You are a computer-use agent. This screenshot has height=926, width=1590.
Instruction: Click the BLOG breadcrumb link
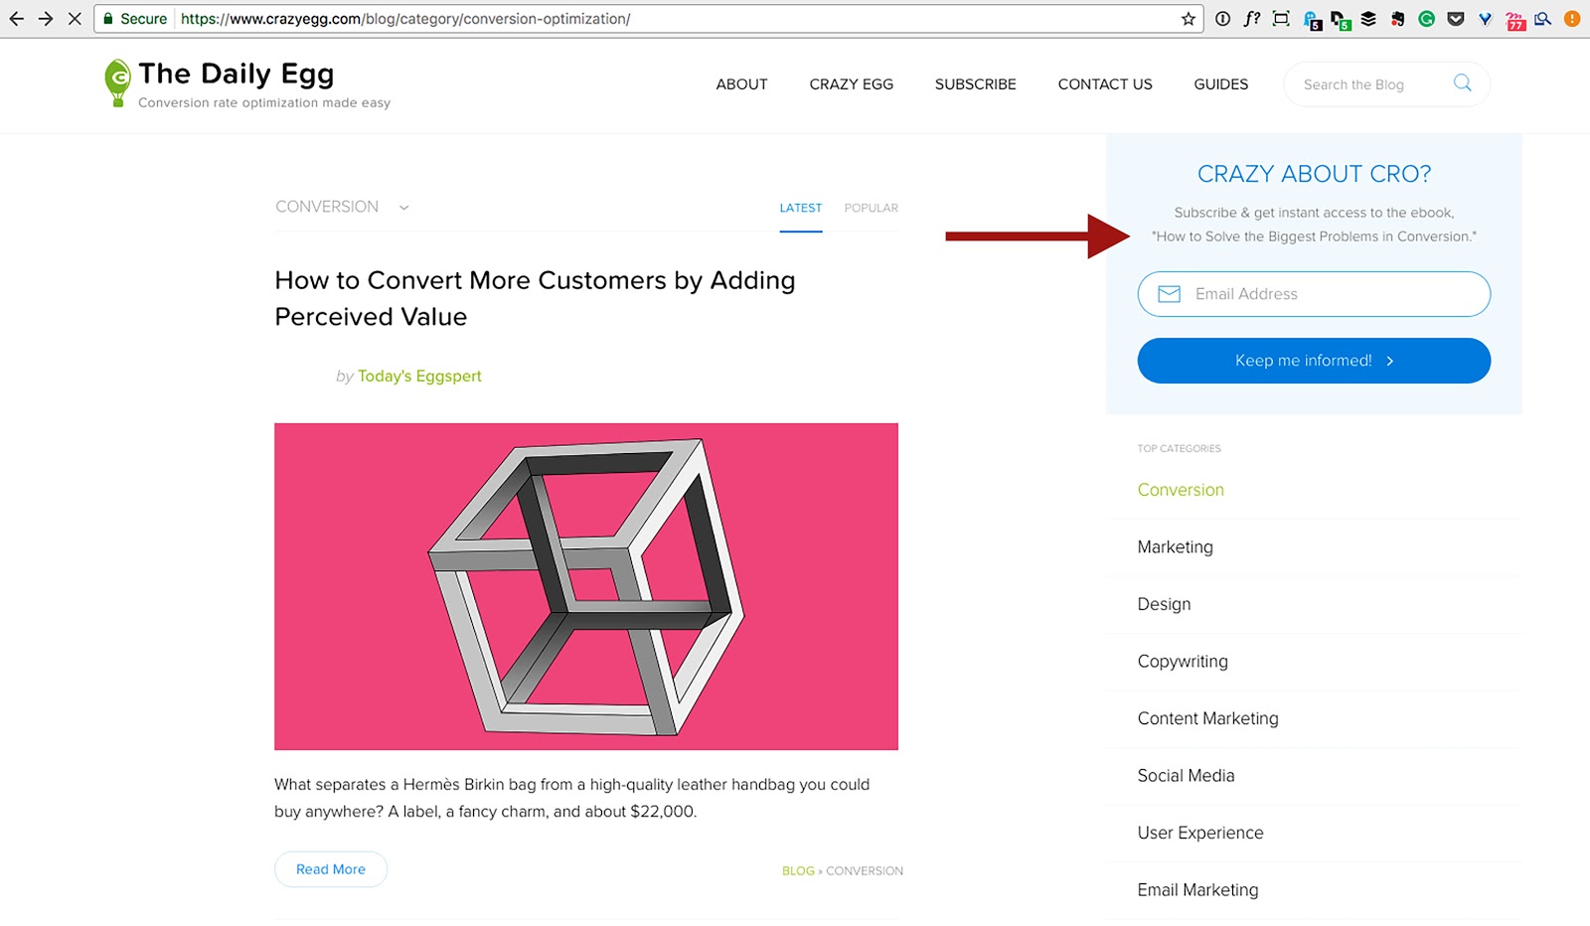[798, 871]
